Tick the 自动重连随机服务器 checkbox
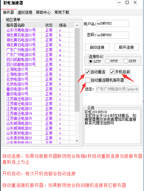Screen dimensions: 144x191 (x=88, y=80)
